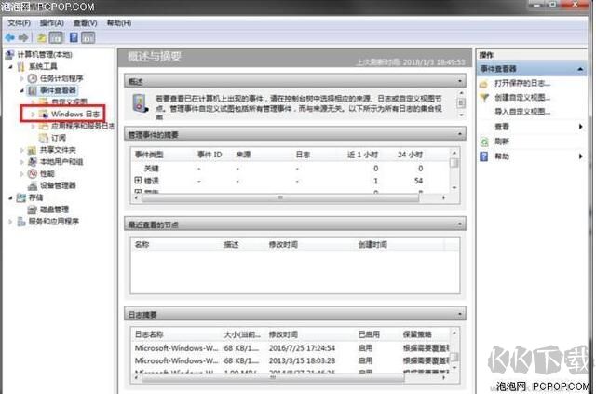Click the 本地用户和组 users icon
596x394 pixels.
click(33, 162)
